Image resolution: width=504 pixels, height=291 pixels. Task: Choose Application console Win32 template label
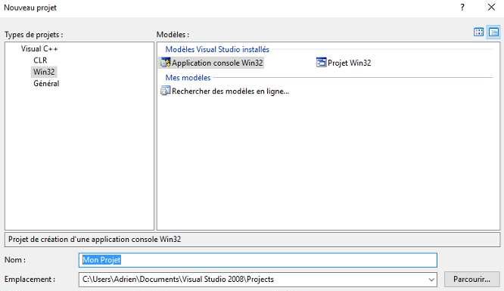[217, 63]
